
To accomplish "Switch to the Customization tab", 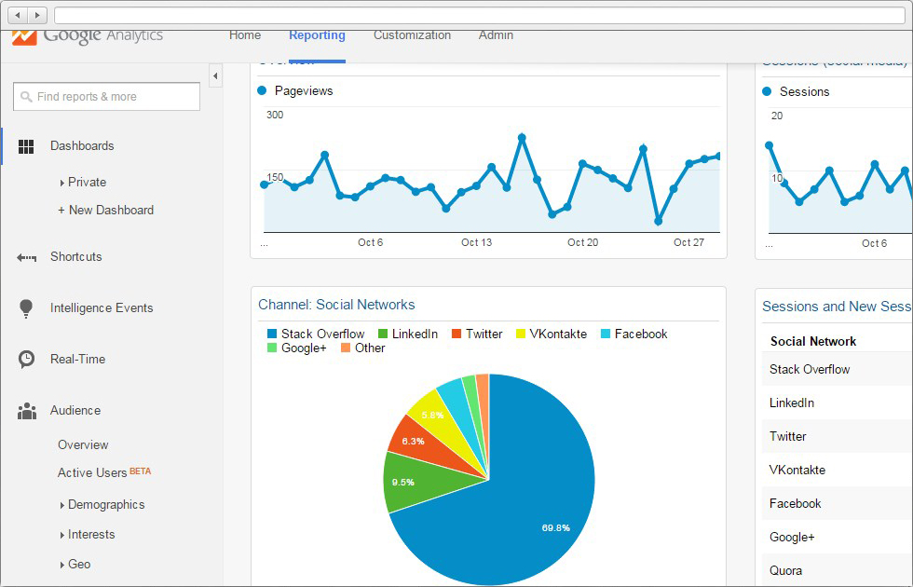I will pos(412,35).
